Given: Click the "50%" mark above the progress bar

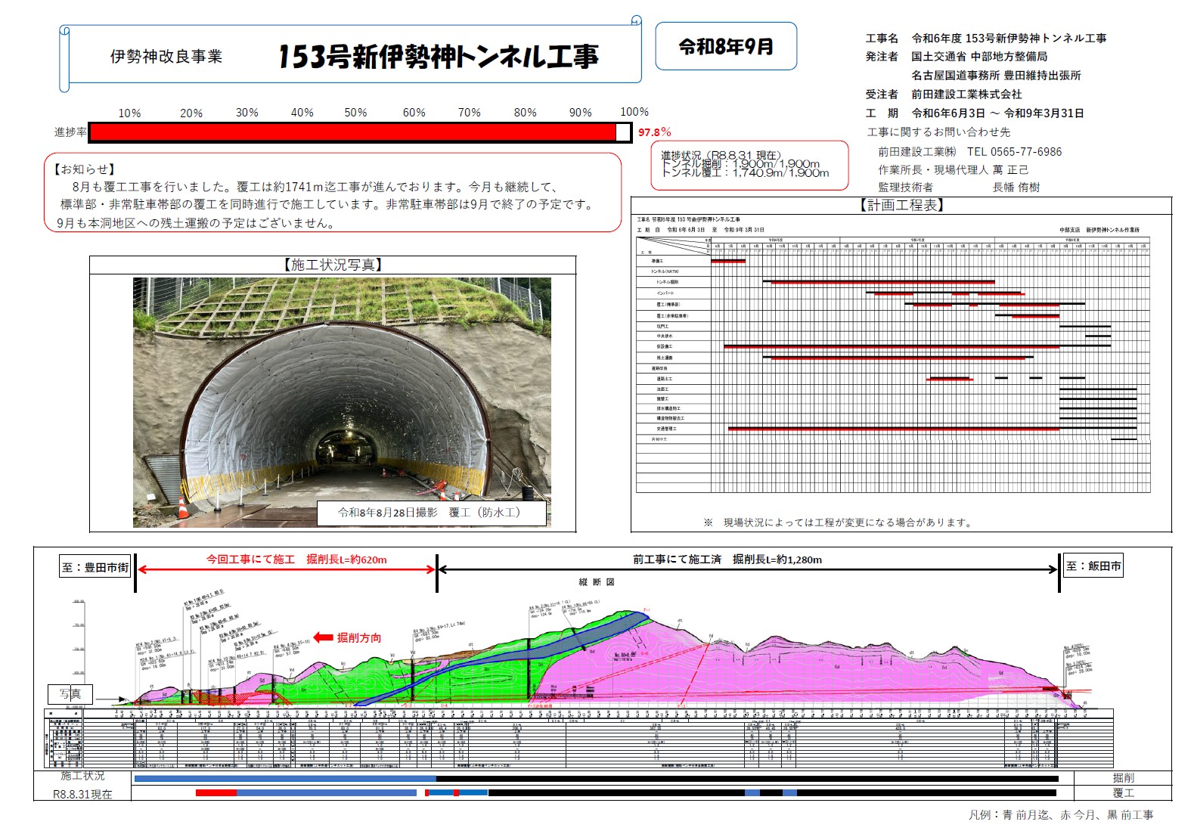Looking at the screenshot, I should coord(355,113).
